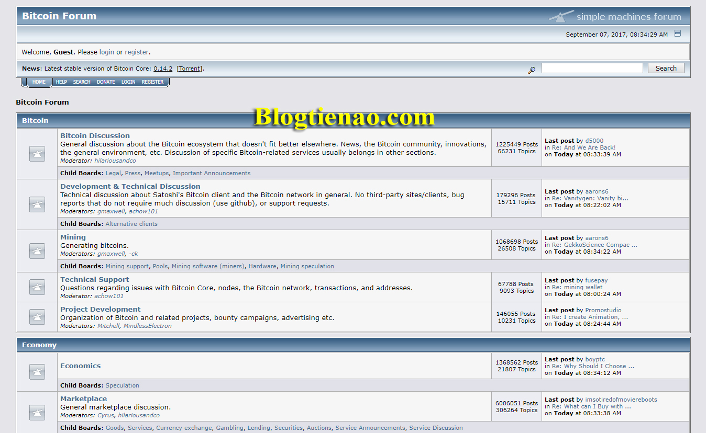Collapse the header with the minus toggle
This screenshot has width=706, height=433.
pos(677,33)
